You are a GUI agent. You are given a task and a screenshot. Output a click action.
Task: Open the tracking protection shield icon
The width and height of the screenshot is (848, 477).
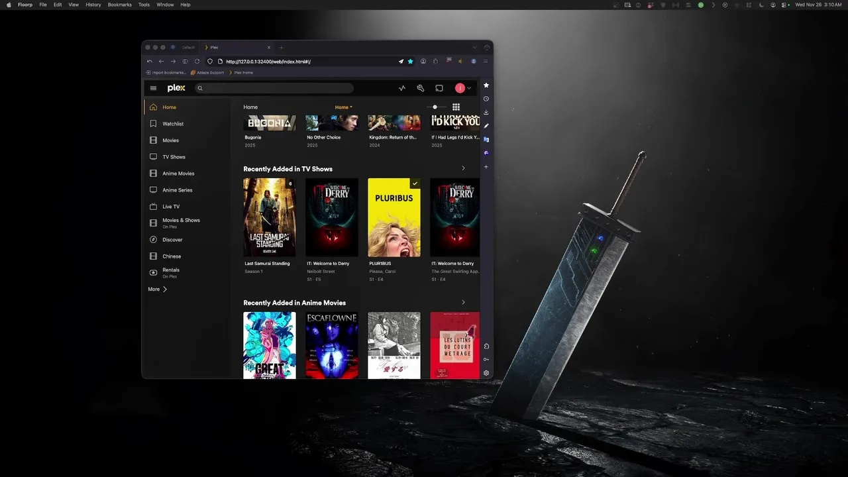(x=211, y=62)
